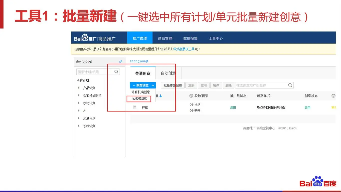
Task: Select the 产品计划 plan label
Action: pyautogui.click(x=89, y=88)
